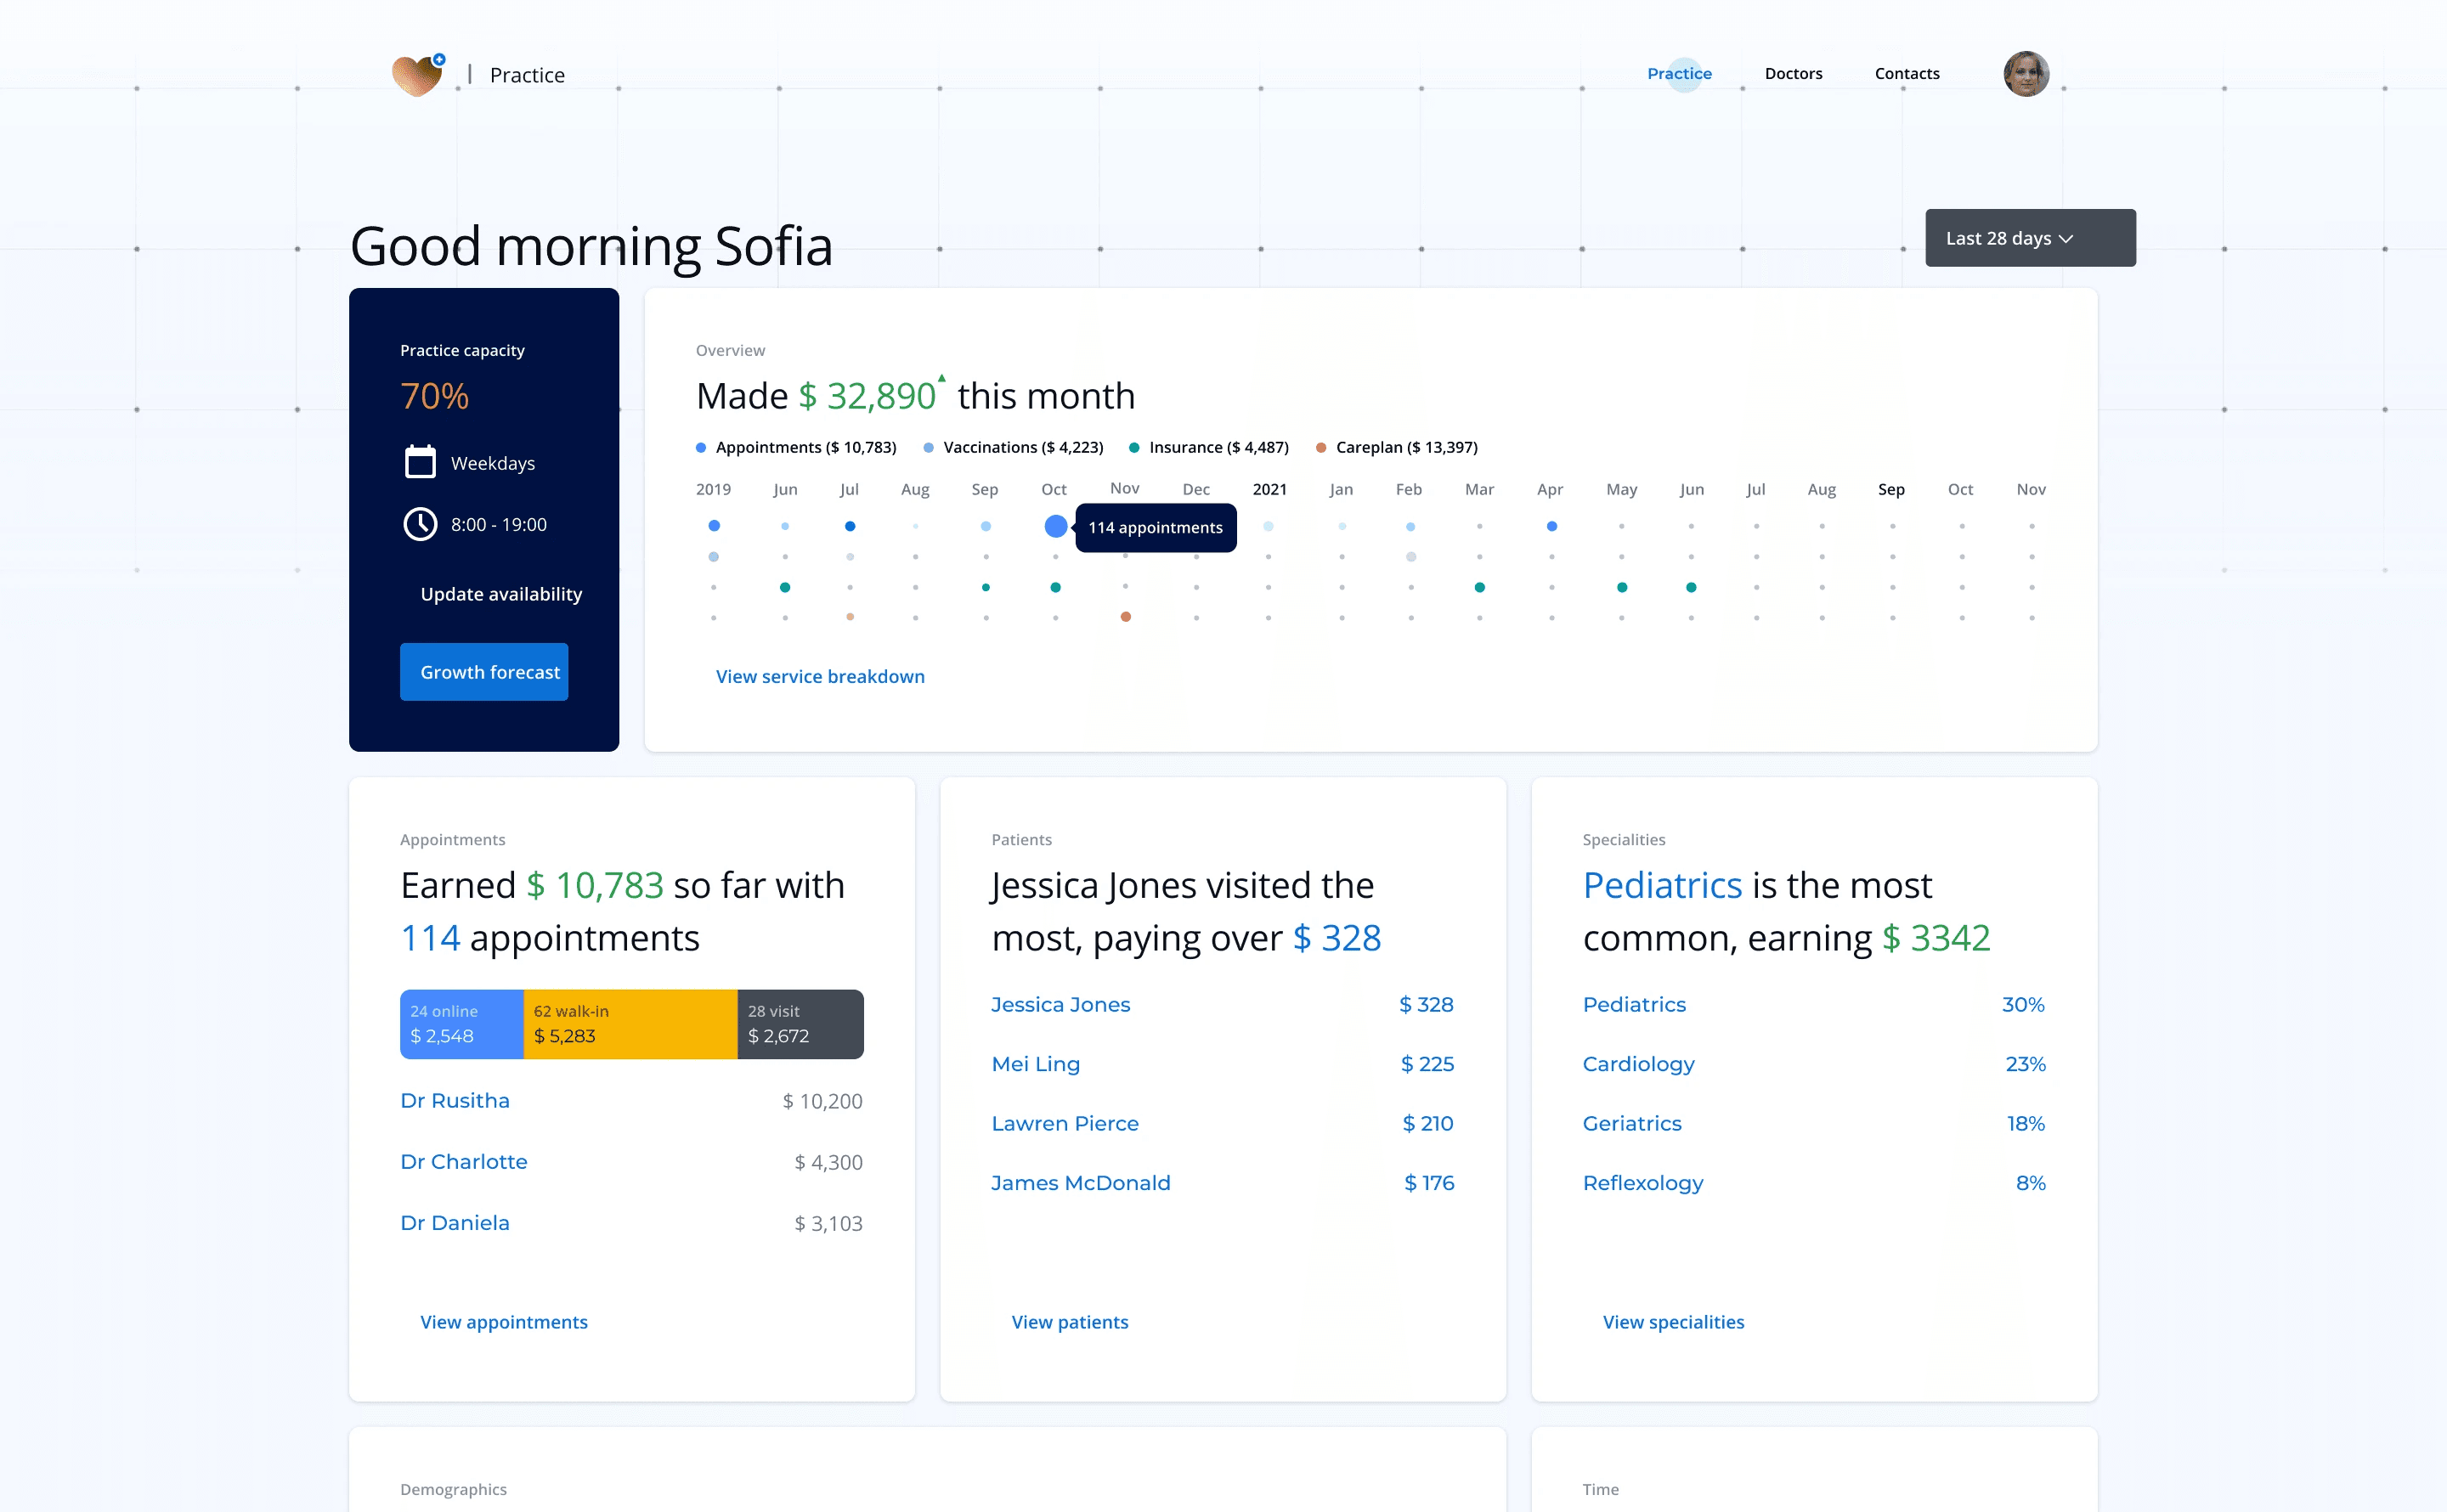2447x1512 pixels.
Task: Click the heart logo icon
Action: point(418,75)
